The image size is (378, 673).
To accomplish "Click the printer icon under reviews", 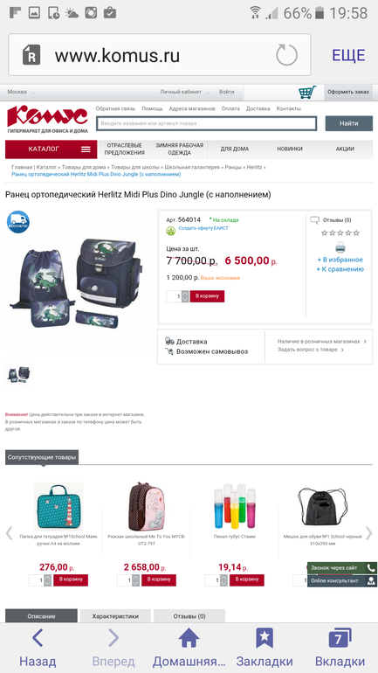I will point(340,247).
